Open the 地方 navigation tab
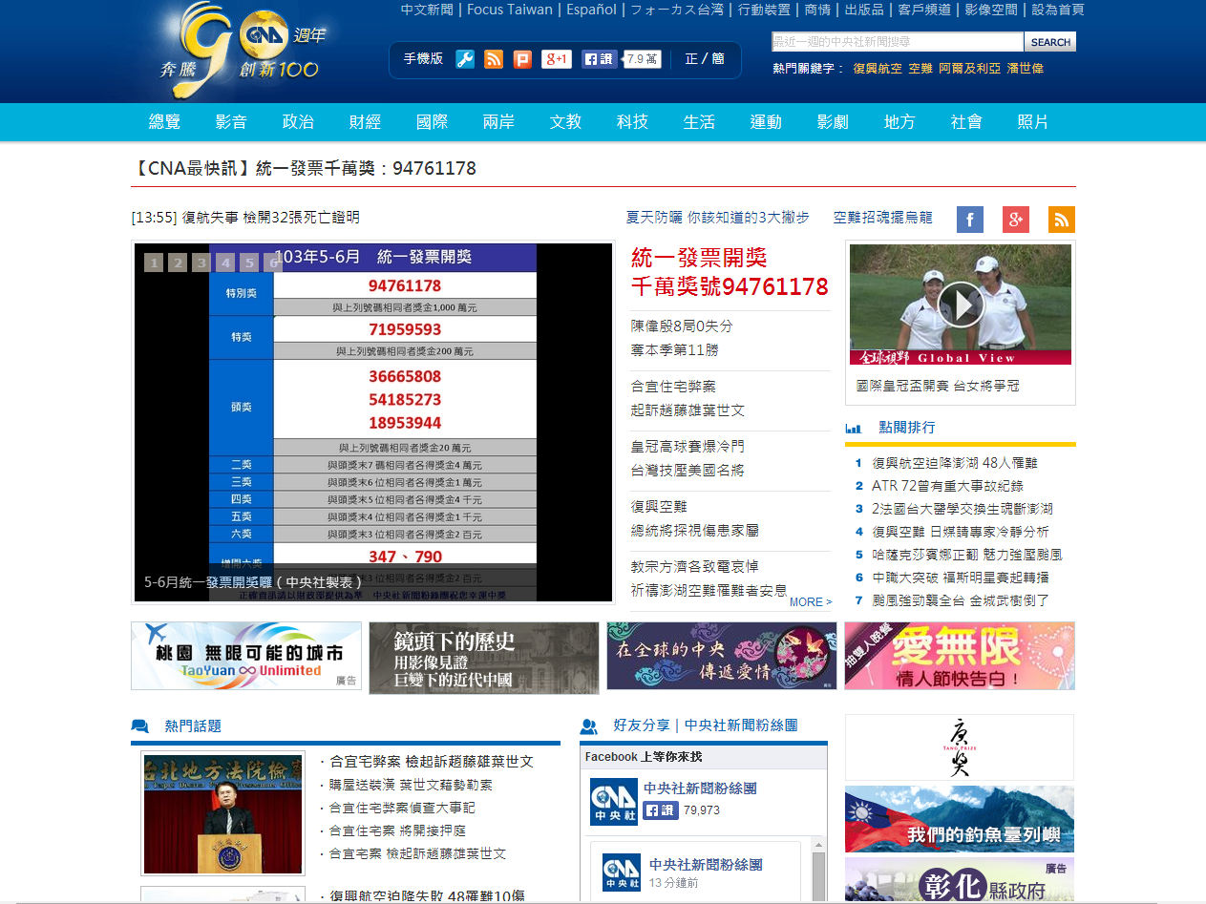The width and height of the screenshot is (1206, 904). (x=899, y=122)
